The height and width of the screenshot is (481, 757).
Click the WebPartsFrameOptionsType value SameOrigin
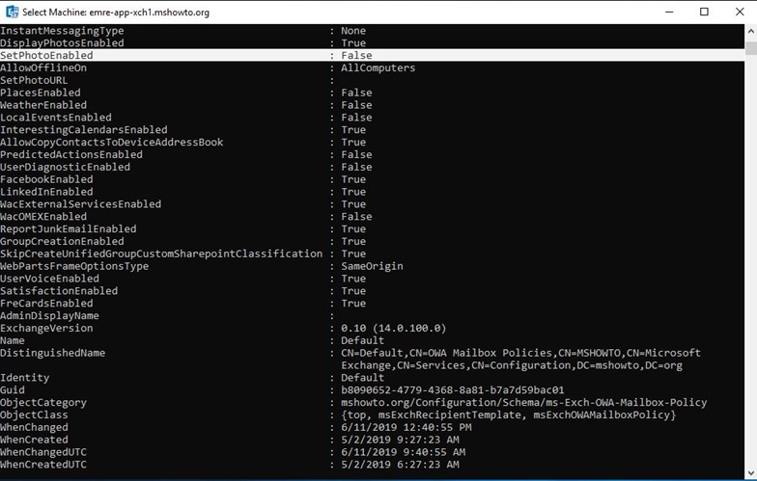pyautogui.click(x=372, y=266)
